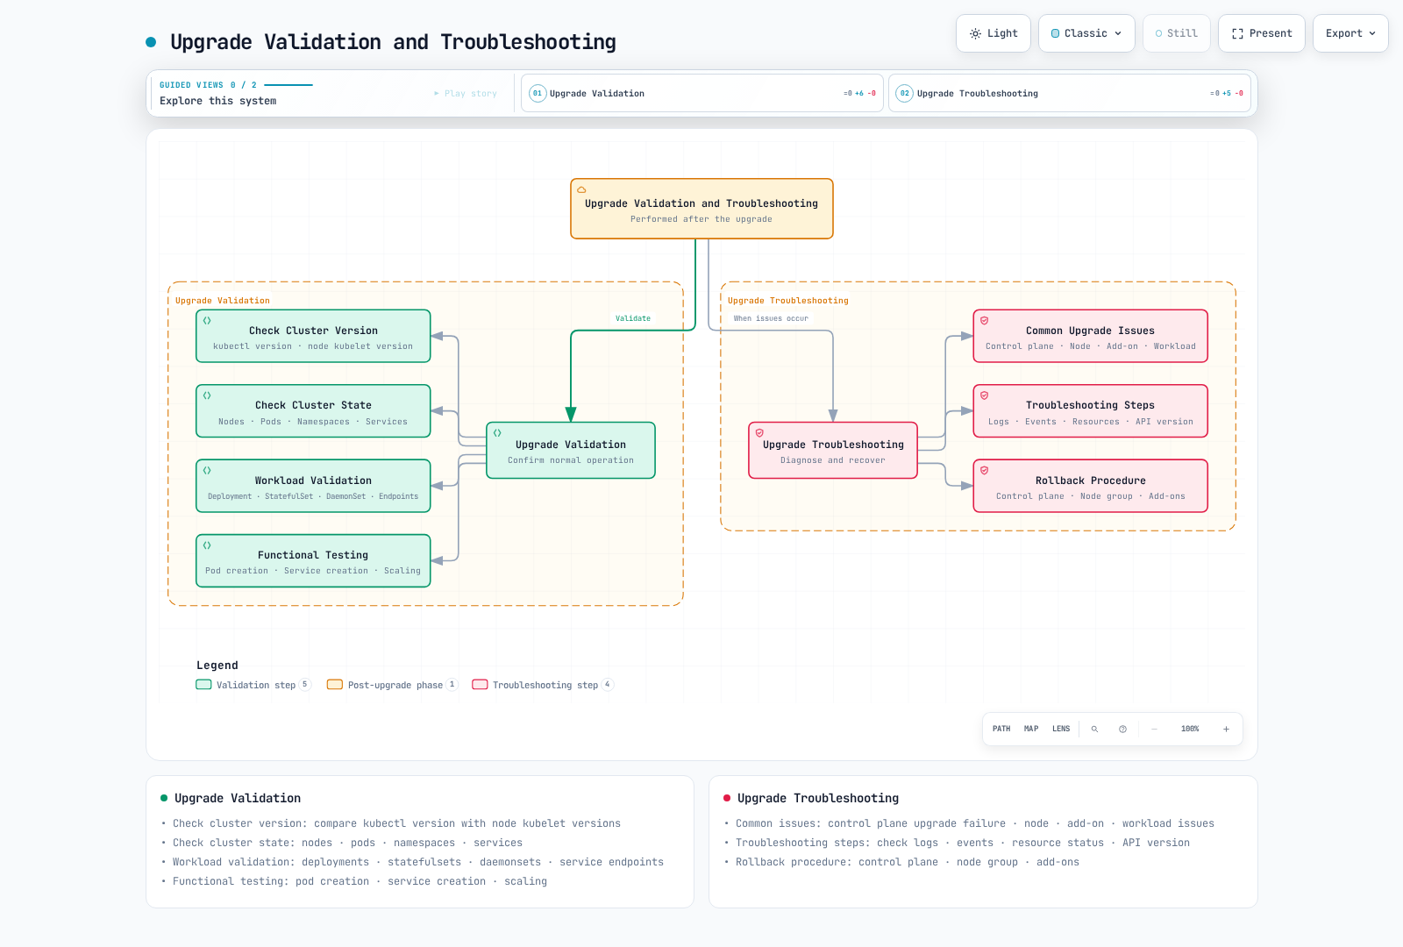Select guided view 02 Upgrade Troubleshooting
This screenshot has height=947, width=1403.
click(x=1069, y=93)
